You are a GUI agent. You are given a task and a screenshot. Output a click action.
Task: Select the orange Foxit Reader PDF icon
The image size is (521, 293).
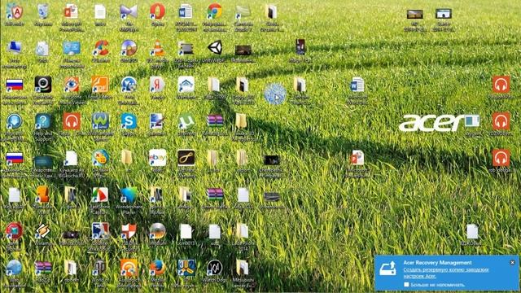[x=100, y=85]
